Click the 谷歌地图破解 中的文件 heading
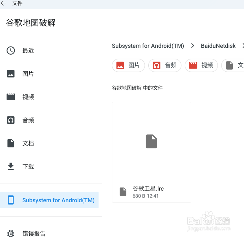Image resolution: width=244 pixels, height=237 pixels. [137, 88]
